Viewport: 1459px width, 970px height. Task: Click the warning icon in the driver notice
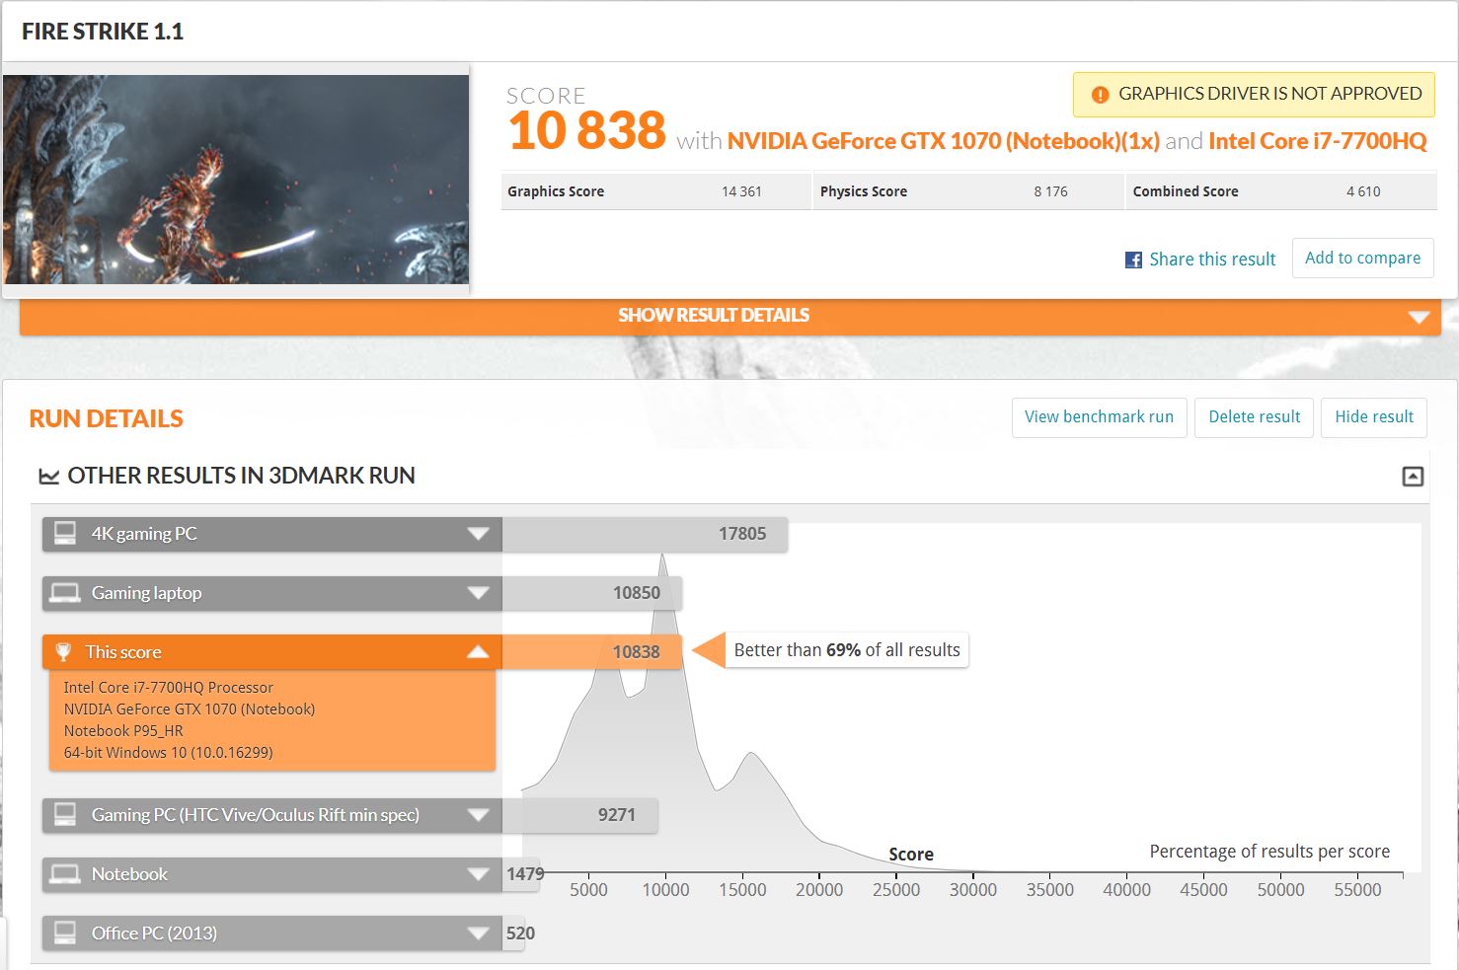(x=1100, y=95)
